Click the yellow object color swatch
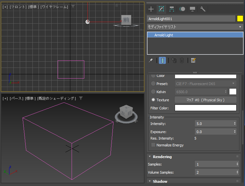 click(x=240, y=19)
